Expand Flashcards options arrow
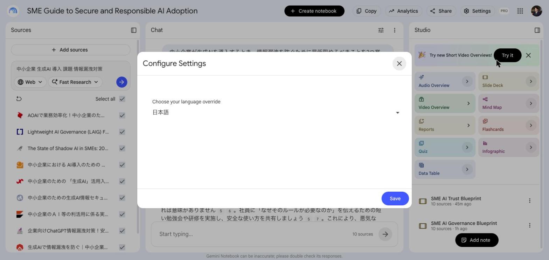549x260 pixels. point(531,125)
